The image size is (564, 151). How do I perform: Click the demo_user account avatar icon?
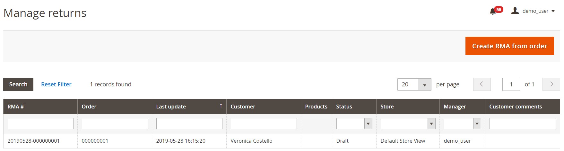click(x=515, y=11)
